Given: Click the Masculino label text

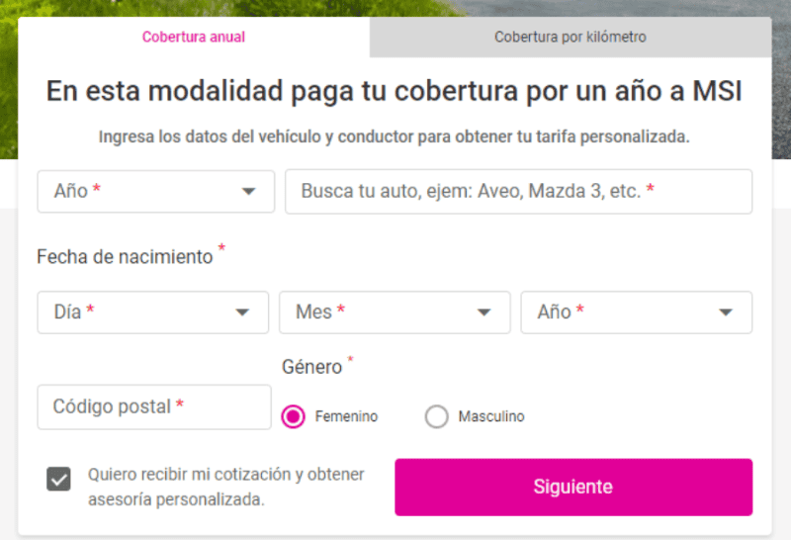Looking at the screenshot, I should pos(490,416).
